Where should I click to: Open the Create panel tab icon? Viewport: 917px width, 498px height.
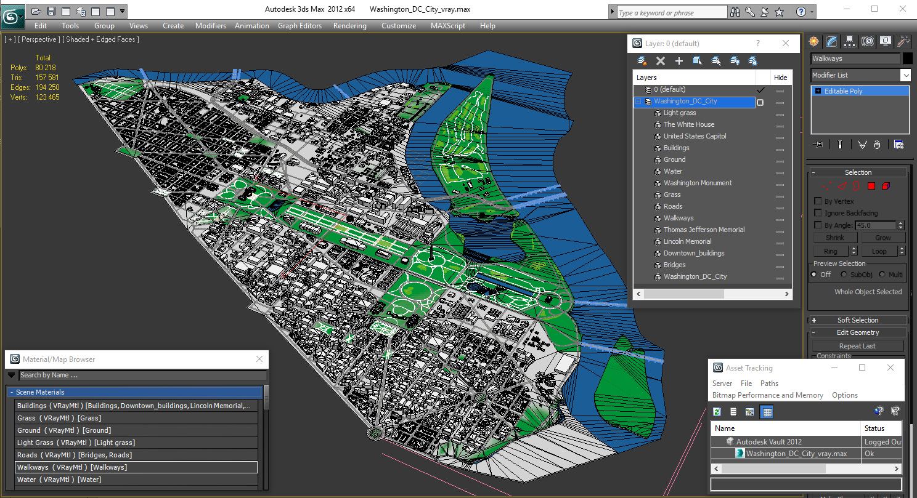click(x=814, y=41)
